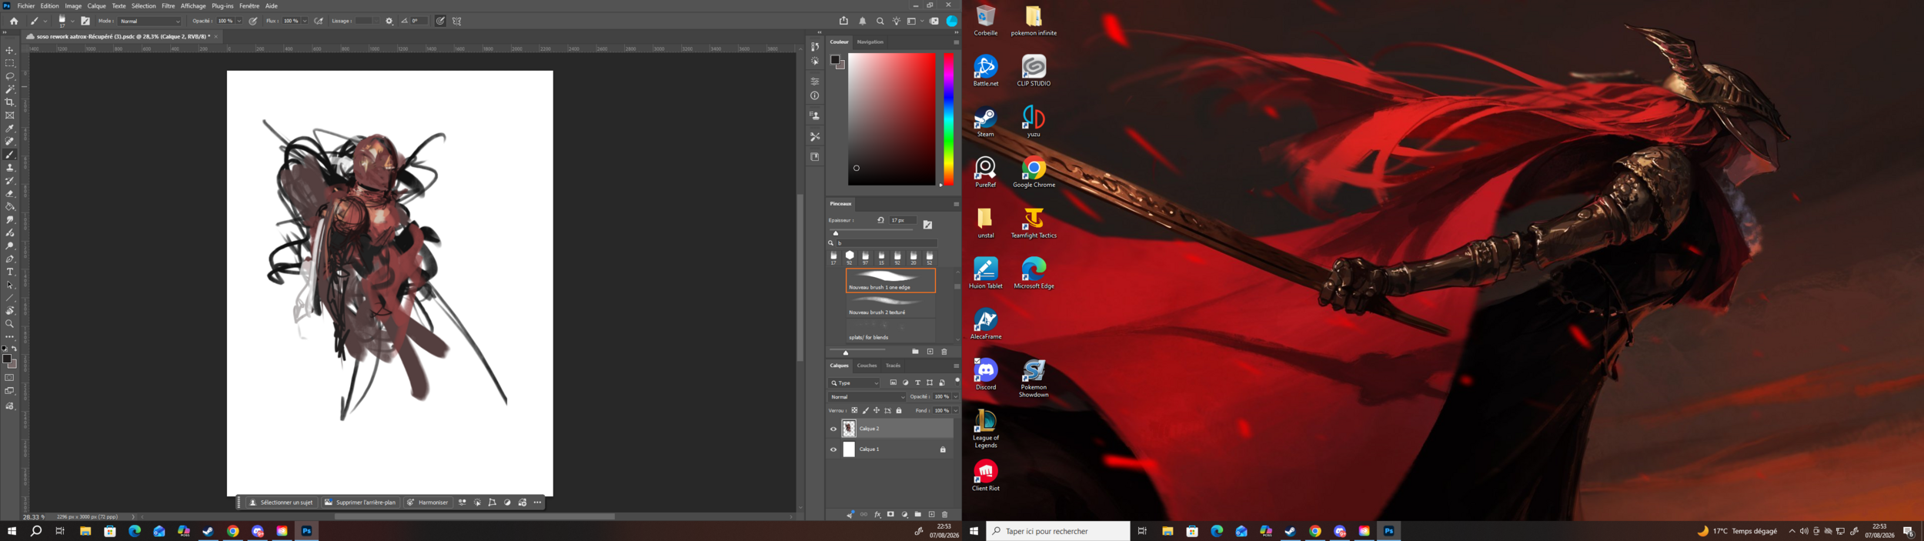1924x541 pixels.
Task: Switch to the Couches tab
Action: (x=867, y=366)
